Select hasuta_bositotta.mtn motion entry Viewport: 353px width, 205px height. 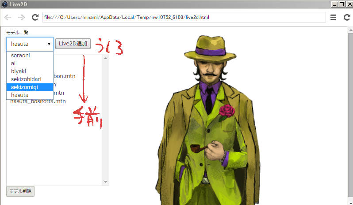click(x=38, y=101)
